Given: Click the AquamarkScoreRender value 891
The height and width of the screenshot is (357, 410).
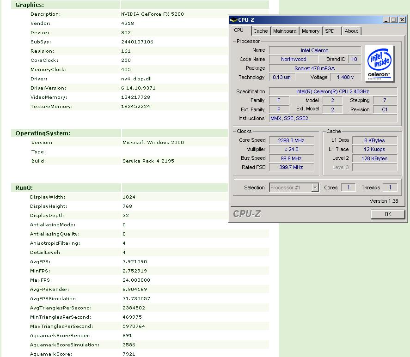Looking at the screenshot, I should (x=127, y=336).
